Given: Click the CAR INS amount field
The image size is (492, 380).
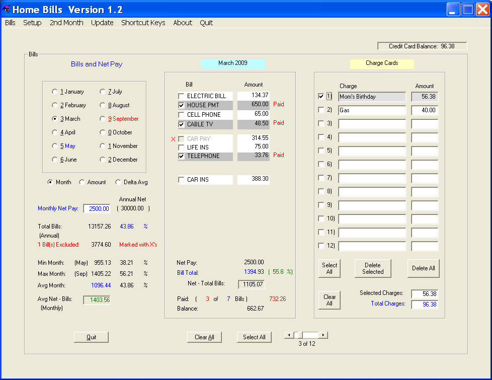Looking at the screenshot, I should tap(254, 180).
